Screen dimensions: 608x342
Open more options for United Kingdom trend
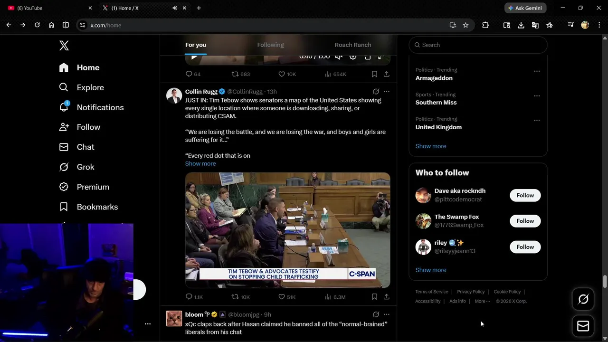pyautogui.click(x=537, y=121)
